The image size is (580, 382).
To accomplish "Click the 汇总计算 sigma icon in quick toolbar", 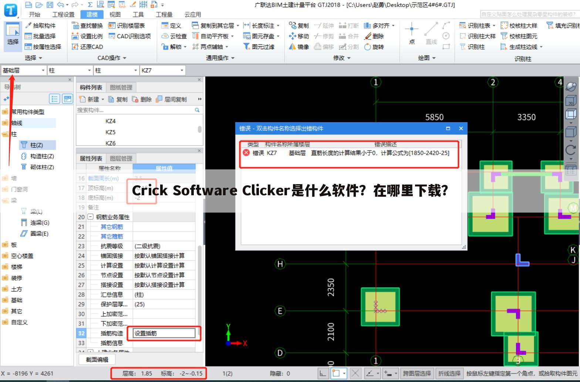I will (x=90, y=5).
